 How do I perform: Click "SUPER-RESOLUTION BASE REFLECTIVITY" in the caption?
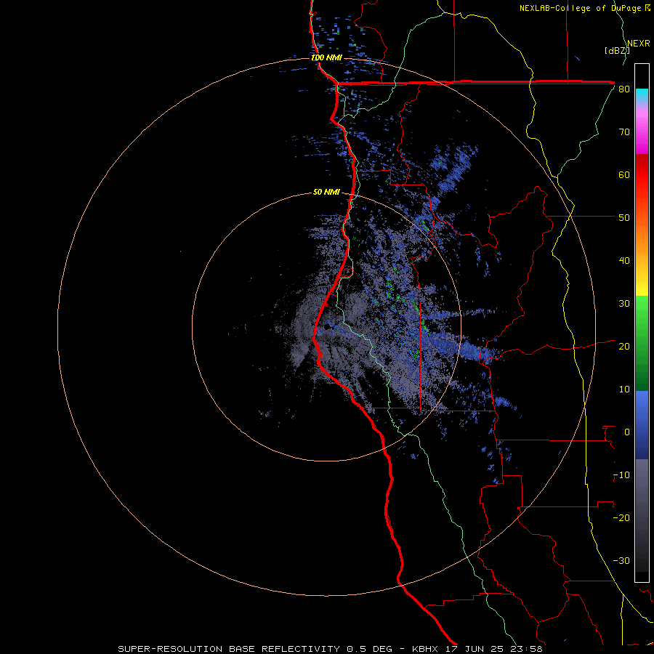(x=229, y=649)
